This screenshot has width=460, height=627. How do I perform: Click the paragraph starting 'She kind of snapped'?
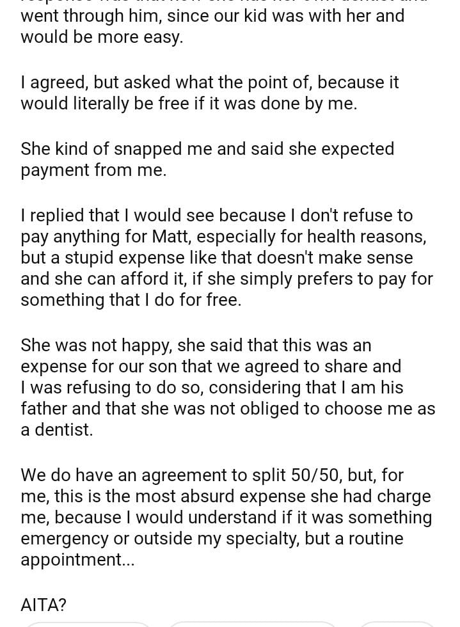tap(207, 159)
